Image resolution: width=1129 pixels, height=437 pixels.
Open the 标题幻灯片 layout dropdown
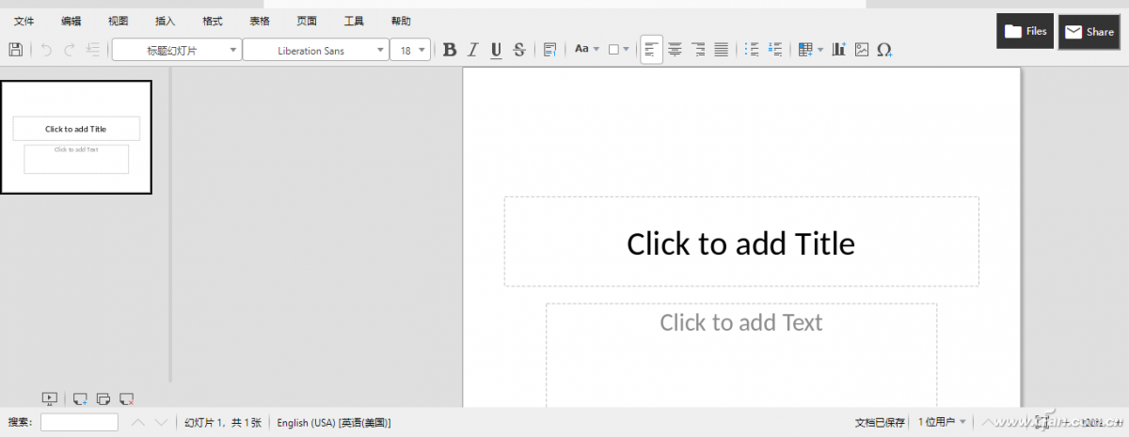(x=233, y=50)
